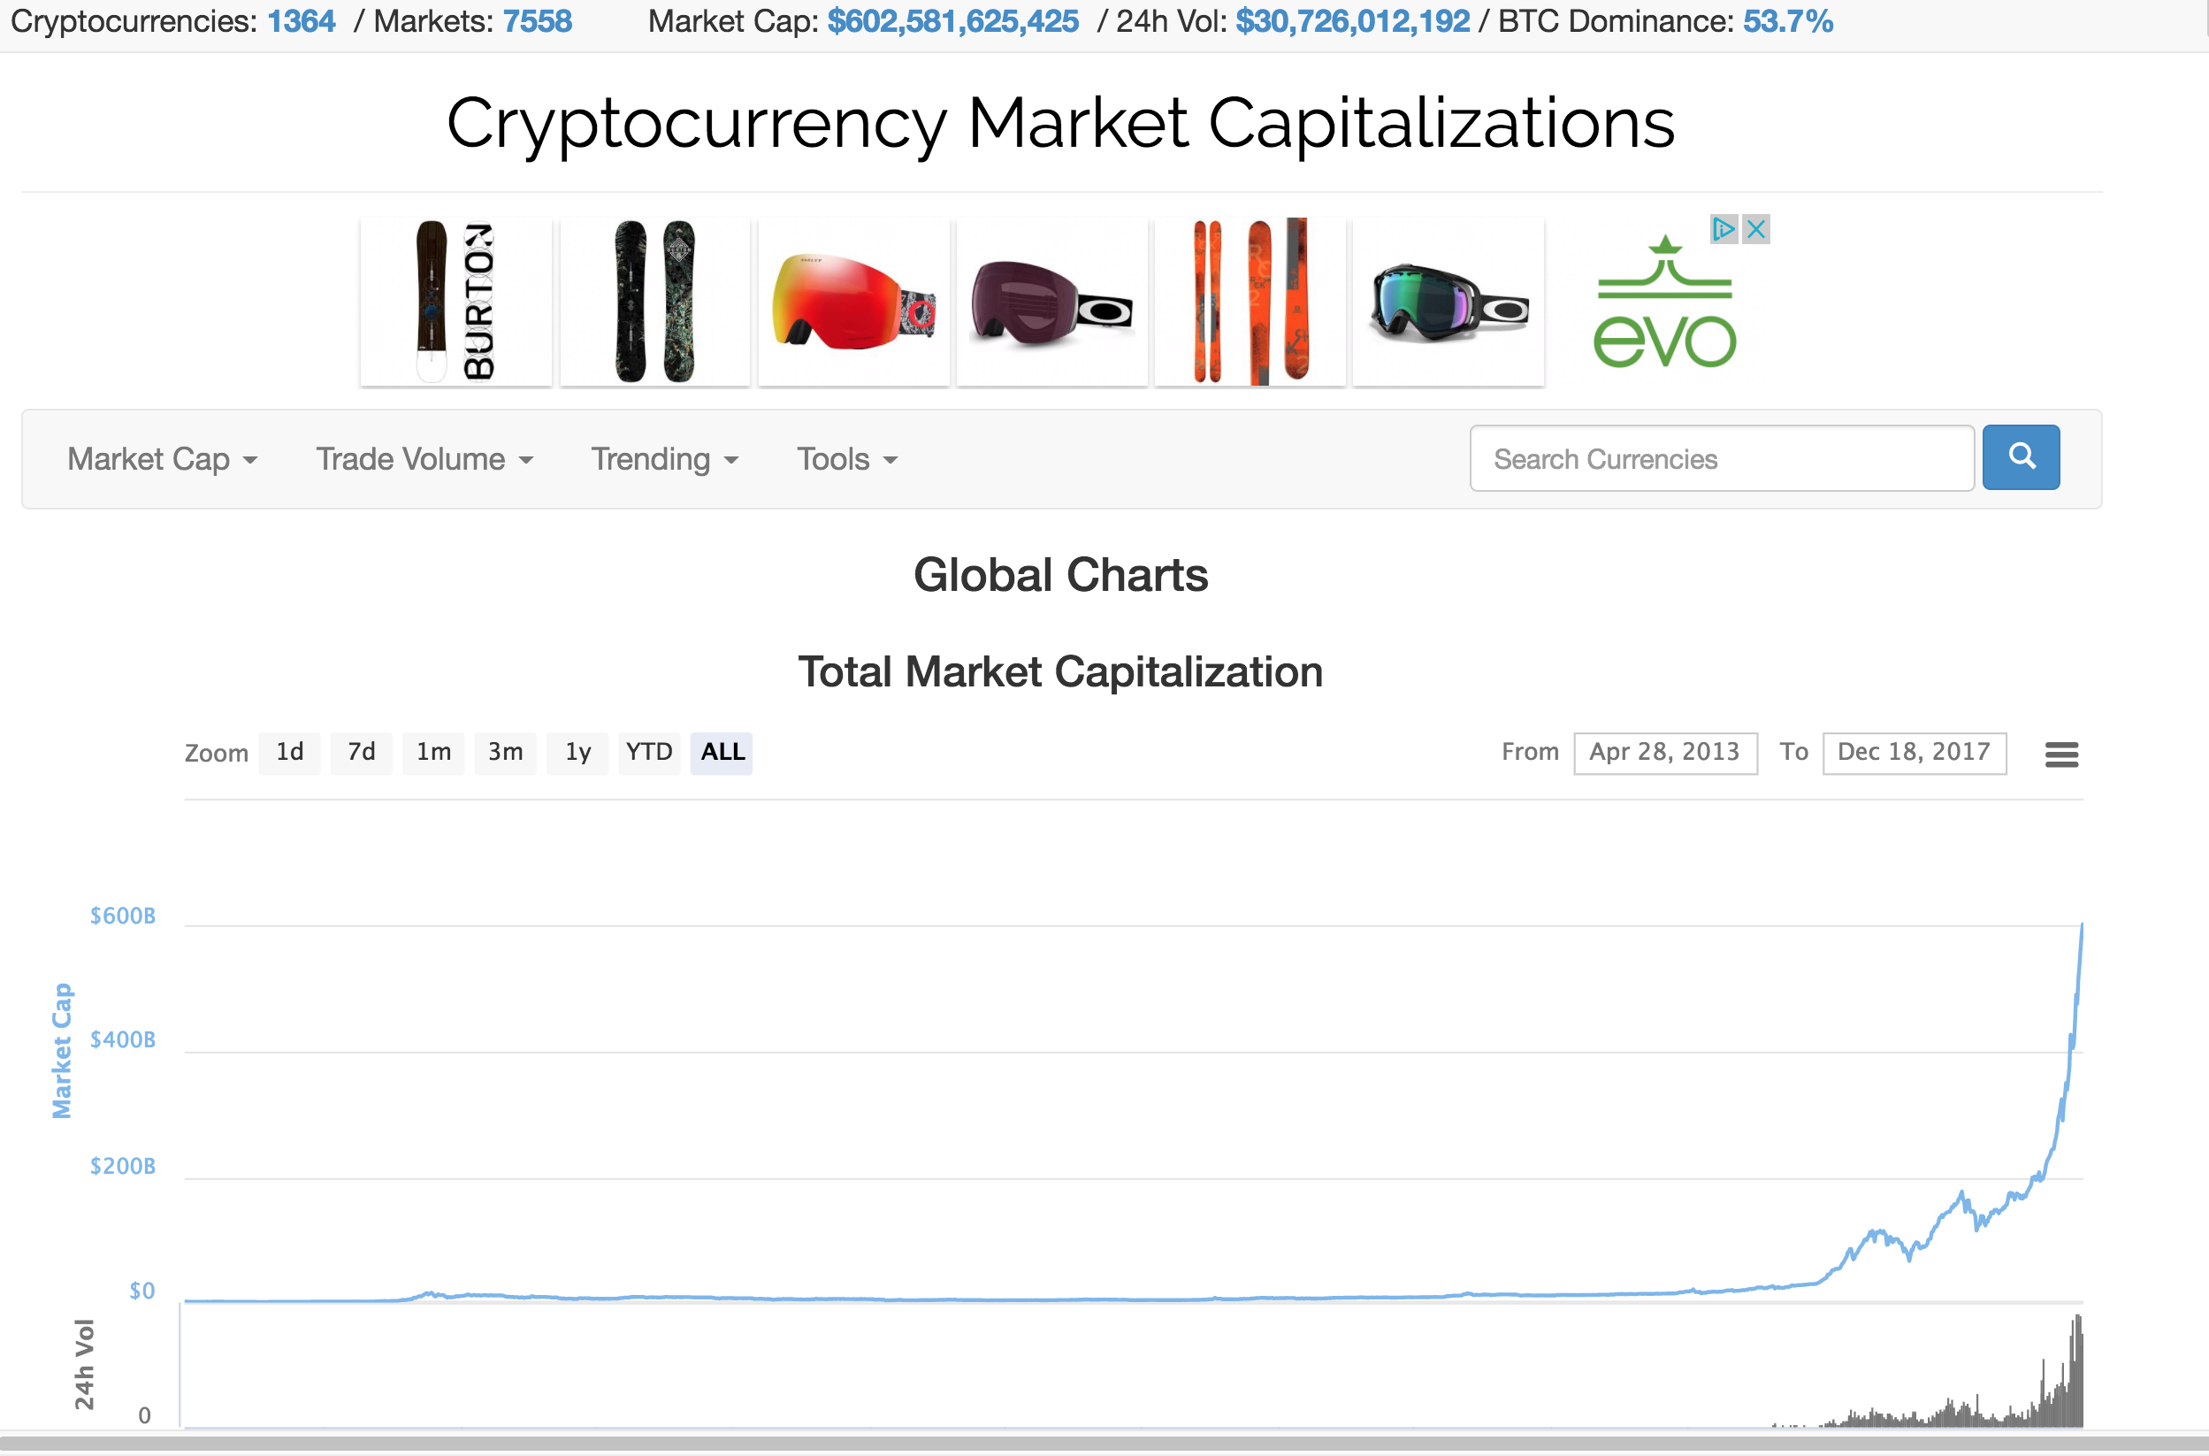
Task: Open the chart hamburger export menu
Action: (x=2061, y=754)
